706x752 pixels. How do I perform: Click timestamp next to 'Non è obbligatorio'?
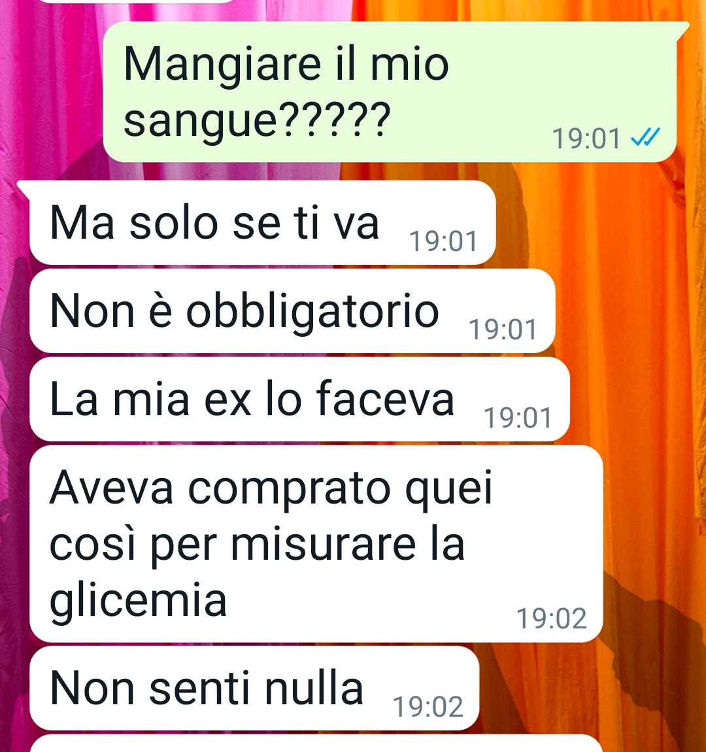[503, 330]
